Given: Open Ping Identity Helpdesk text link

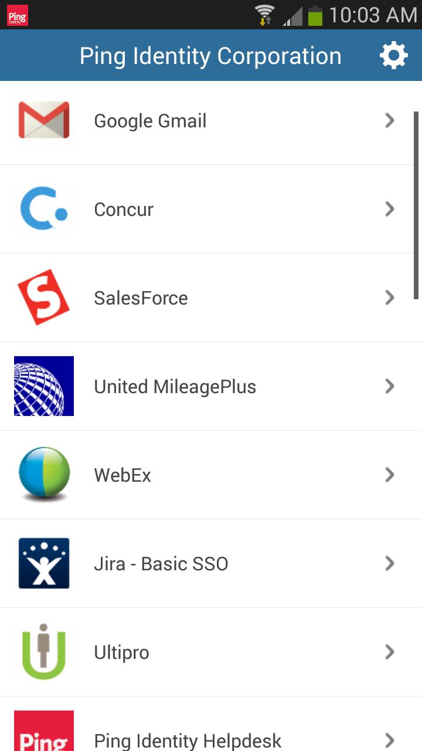Looking at the screenshot, I should (188, 740).
